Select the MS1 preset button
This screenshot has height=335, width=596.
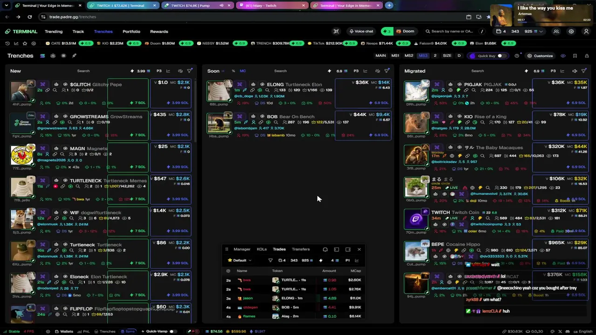(395, 56)
